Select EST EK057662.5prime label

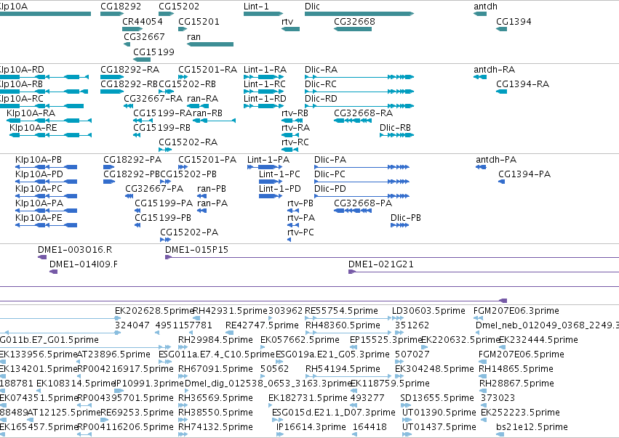(300, 340)
